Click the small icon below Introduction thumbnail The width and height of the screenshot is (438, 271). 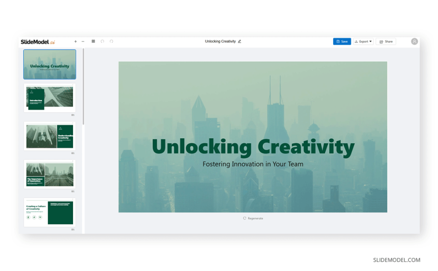pyautogui.click(x=72, y=115)
